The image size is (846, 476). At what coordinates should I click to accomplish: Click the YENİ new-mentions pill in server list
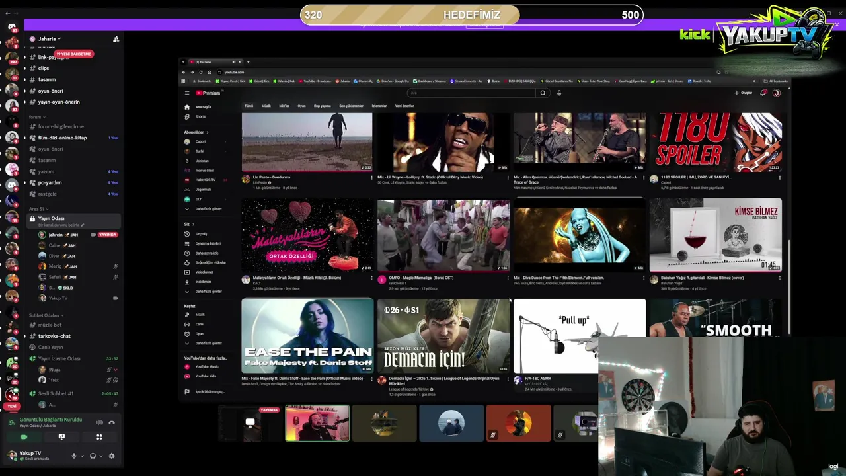tap(12, 407)
